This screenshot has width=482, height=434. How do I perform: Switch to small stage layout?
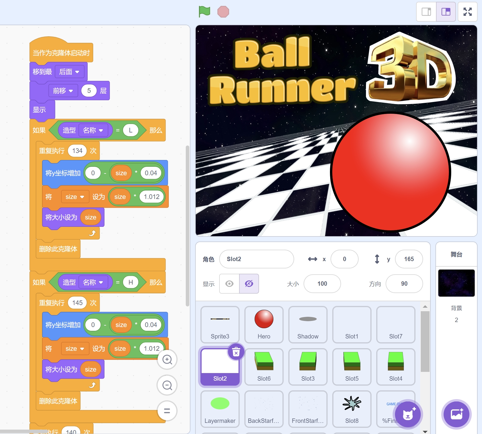(x=426, y=12)
